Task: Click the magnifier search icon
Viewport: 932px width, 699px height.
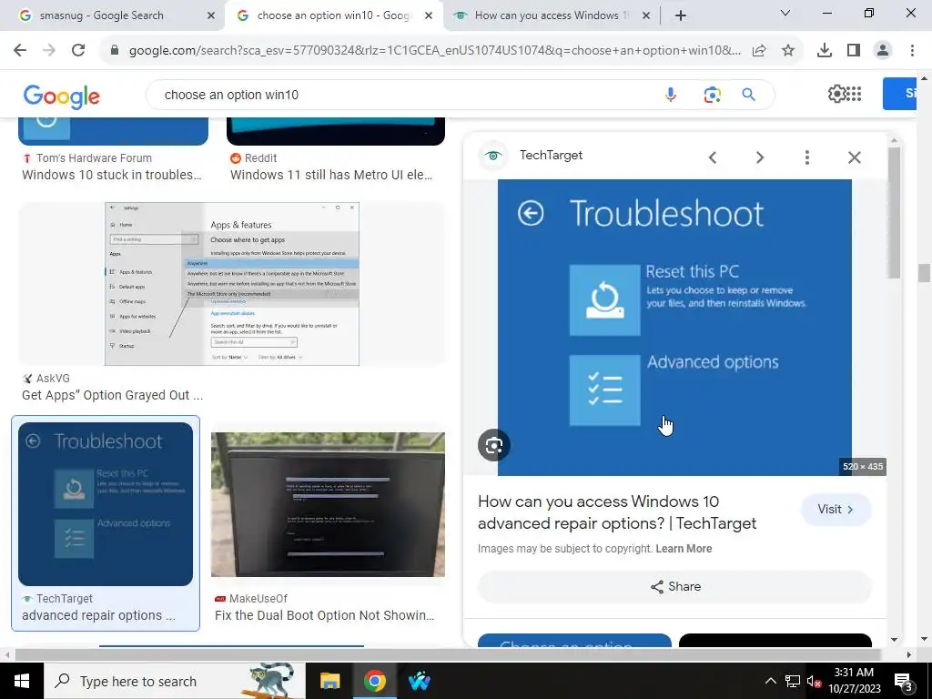Action: [x=748, y=95]
